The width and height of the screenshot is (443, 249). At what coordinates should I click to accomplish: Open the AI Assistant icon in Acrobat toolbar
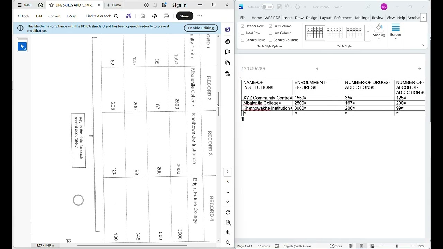coord(129,16)
